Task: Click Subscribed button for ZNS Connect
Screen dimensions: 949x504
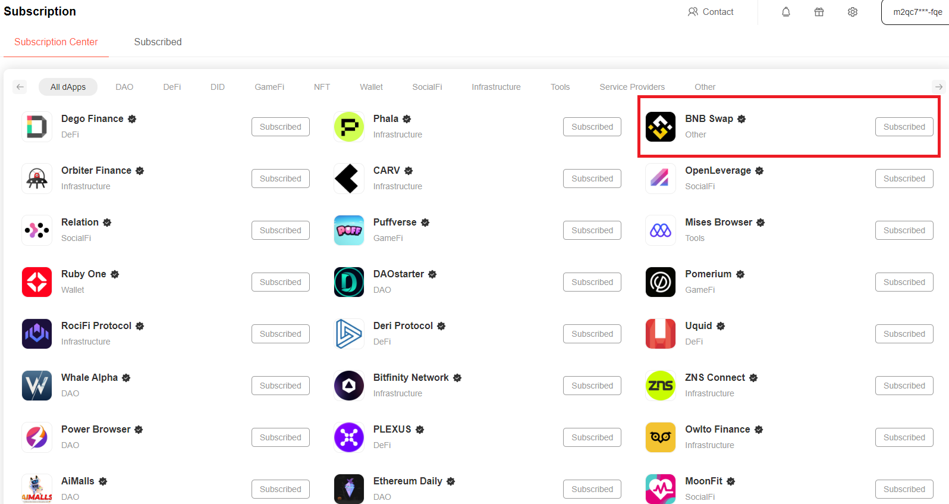Action: (x=904, y=386)
